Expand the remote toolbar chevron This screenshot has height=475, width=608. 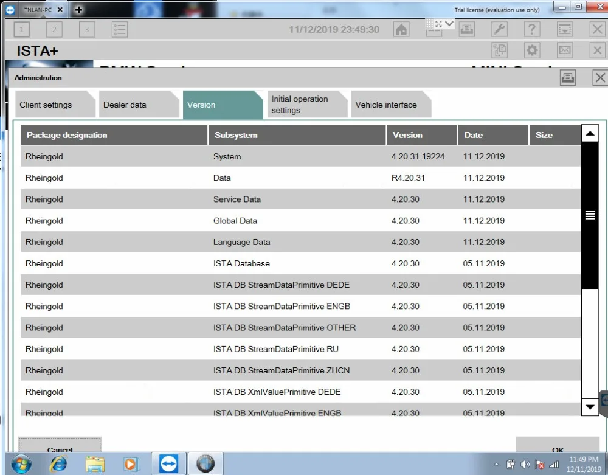tap(449, 24)
